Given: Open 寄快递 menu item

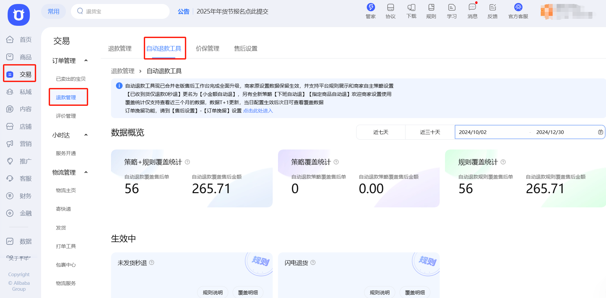Looking at the screenshot, I should tap(63, 209).
